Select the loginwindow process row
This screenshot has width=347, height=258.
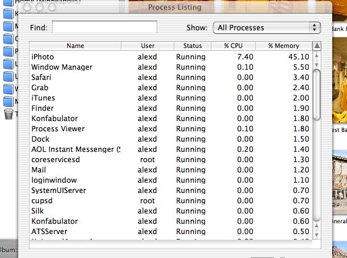click(x=170, y=180)
